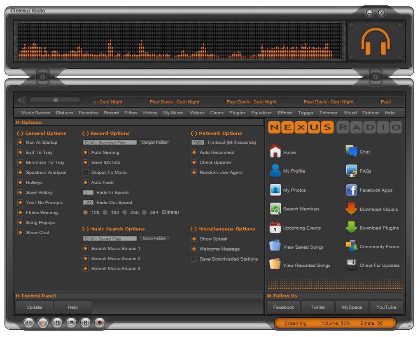Click the MySpace follow button
Image resolution: width=420 pixels, height=337 pixels.
point(352,307)
